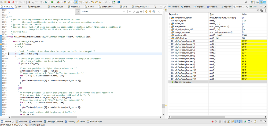Switch to the uart.c editor tab

click(20, 6)
